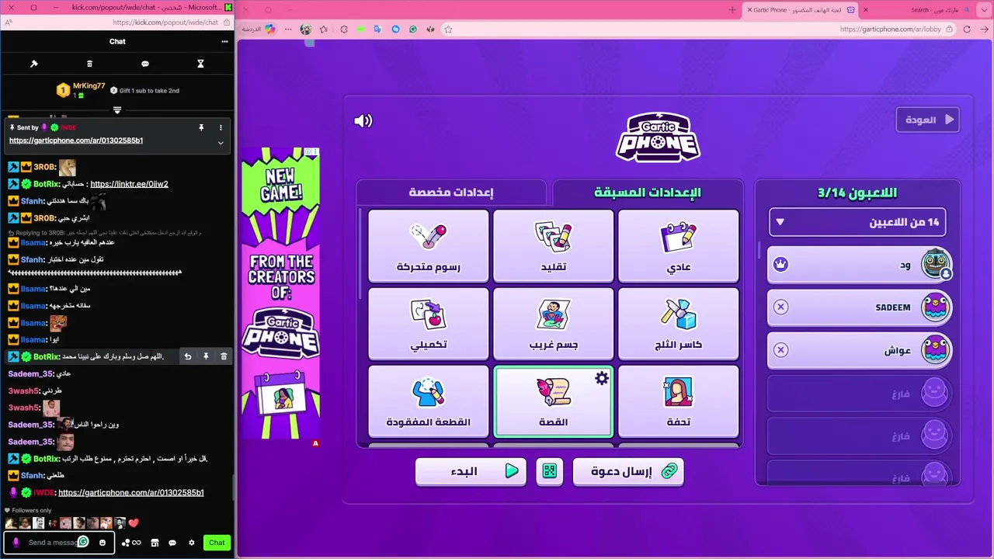Open the browser profile avatar
The width and height of the screenshot is (994, 559).
pyautogui.click(x=305, y=30)
